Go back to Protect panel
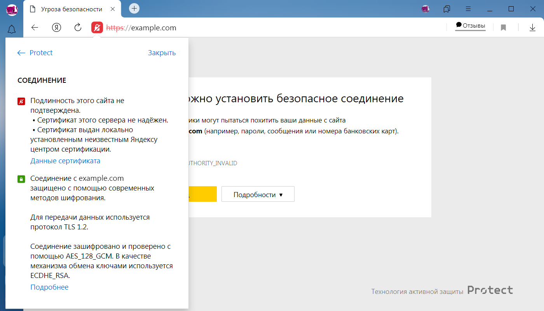Image resolution: width=544 pixels, height=311 pixels. [x=35, y=53]
